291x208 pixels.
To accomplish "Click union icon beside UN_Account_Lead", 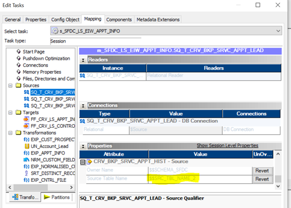I will point(27,146).
